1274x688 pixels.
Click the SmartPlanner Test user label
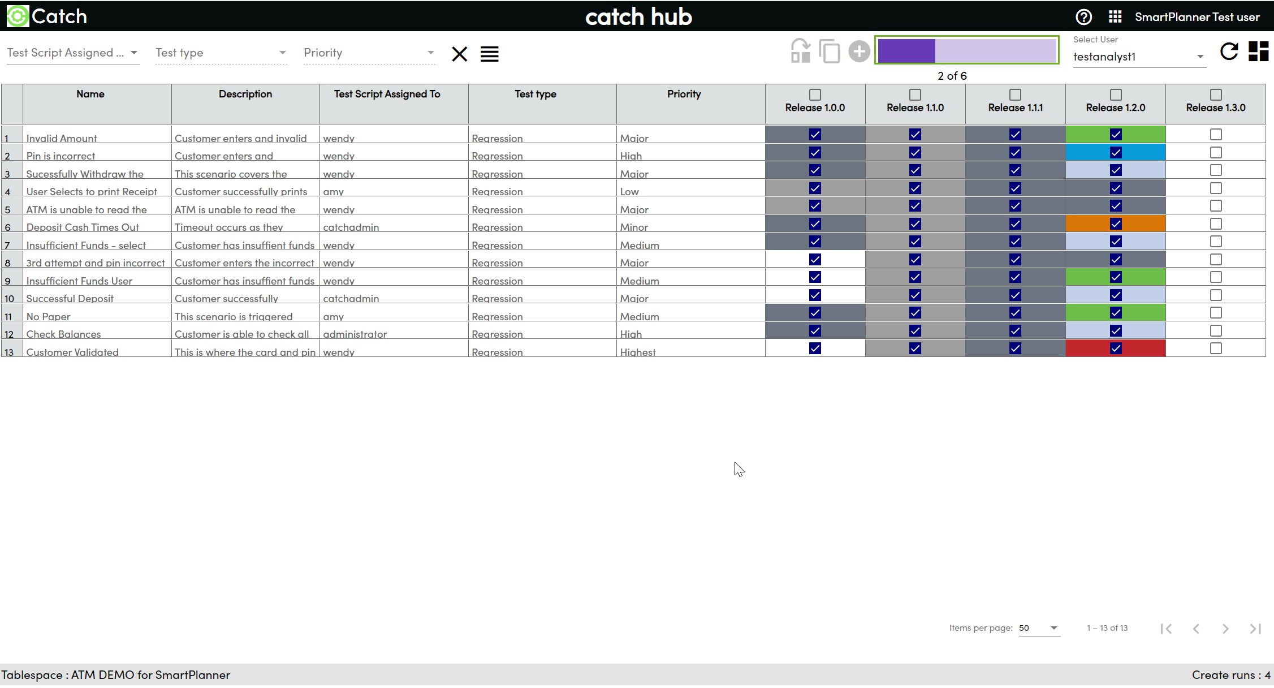pos(1197,17)
